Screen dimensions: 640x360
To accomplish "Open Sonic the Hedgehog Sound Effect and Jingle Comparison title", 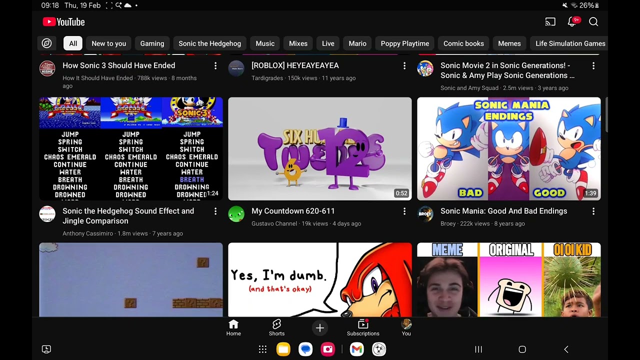I will [x=128, y=216].
